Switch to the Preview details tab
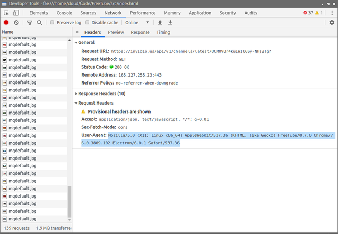 pyautogui.click(x=116, y=32)
